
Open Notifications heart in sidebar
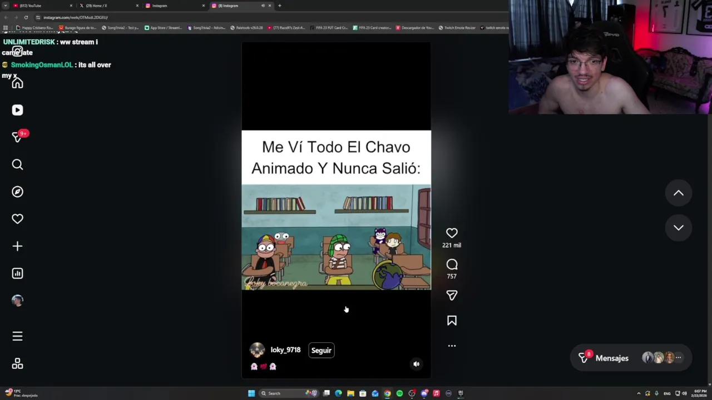(17, 219)
